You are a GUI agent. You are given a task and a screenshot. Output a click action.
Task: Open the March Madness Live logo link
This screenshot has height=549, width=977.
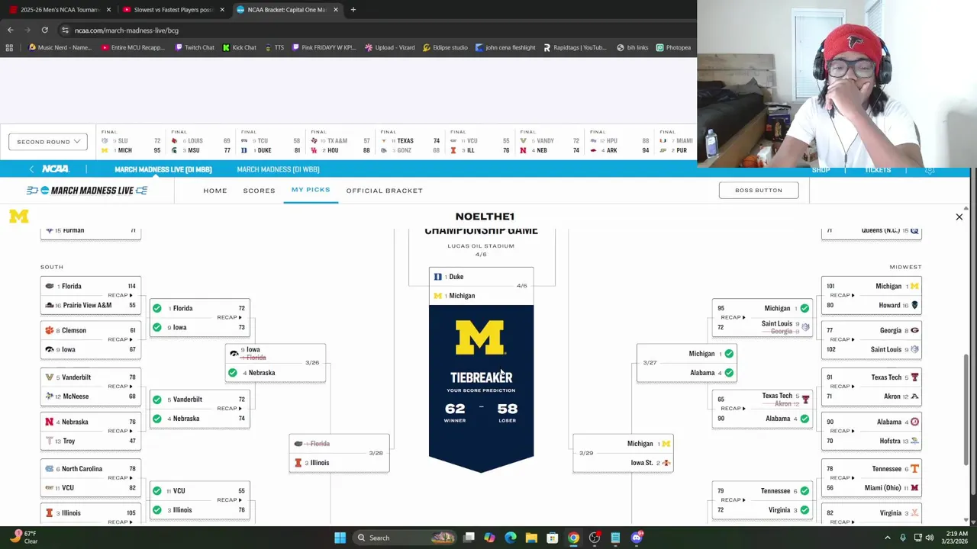87,191
